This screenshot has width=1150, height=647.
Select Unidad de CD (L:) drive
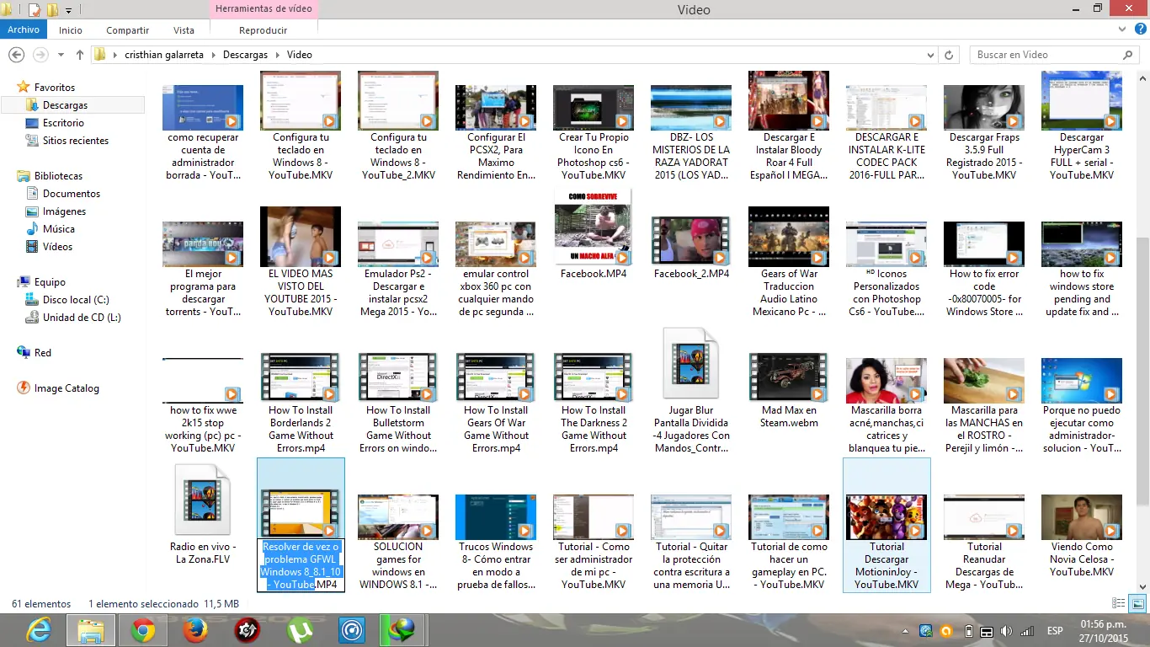[82, 318]
